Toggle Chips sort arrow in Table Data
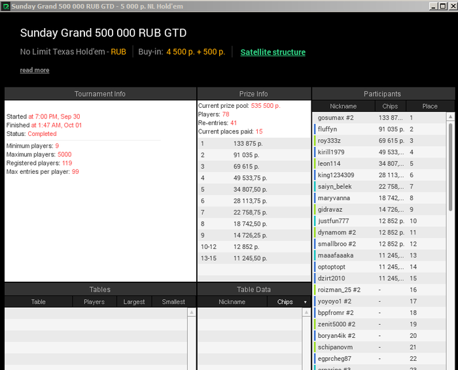Screen dimensions: 458x370 click(x=306, y=302)
